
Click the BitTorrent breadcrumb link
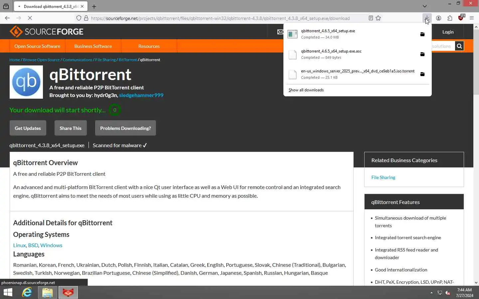(128, 60)
